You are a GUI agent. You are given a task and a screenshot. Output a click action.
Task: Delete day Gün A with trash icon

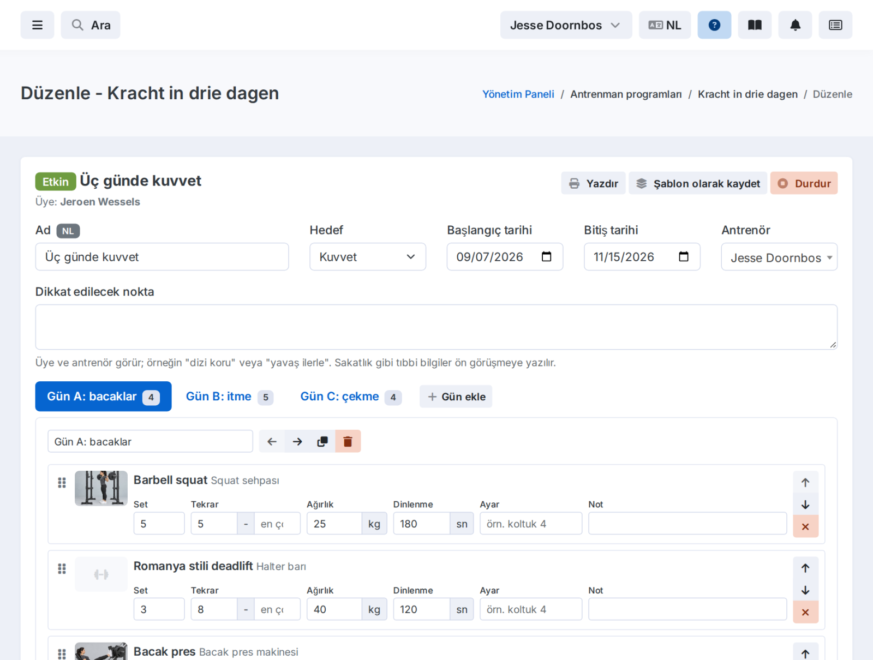348,441
